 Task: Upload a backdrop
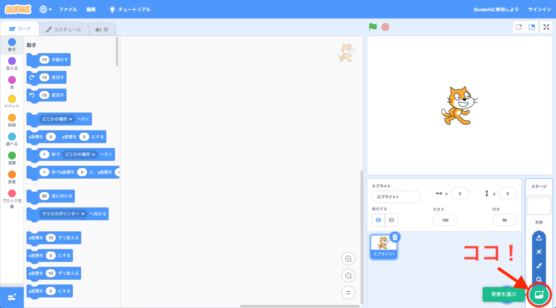tap(539, 238)
